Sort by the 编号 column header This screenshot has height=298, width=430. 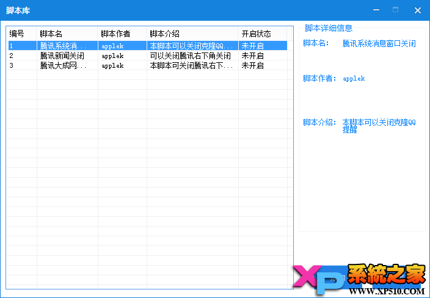point(21,34)
